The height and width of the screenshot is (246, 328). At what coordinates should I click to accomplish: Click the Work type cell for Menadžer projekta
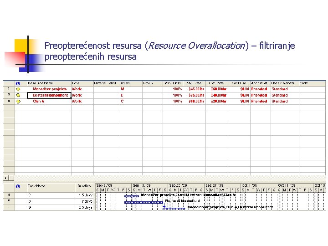(x=82, y=89)
